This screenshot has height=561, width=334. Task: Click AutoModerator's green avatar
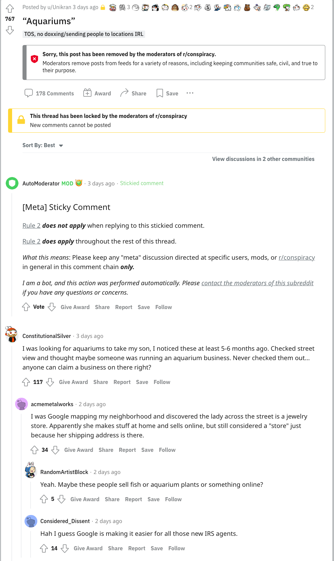point(12,183)
